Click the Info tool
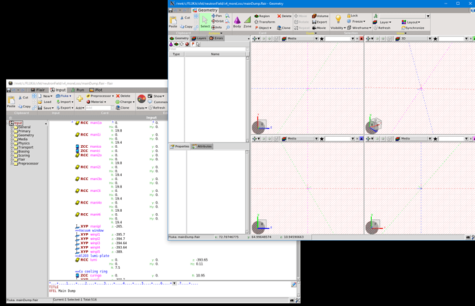475x306 pixels. (x=217, y=28)
